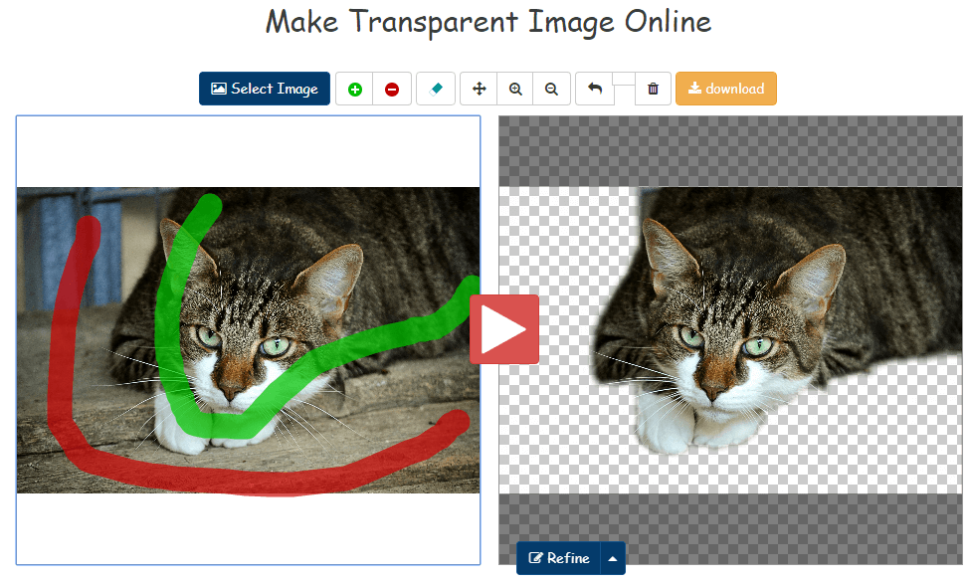Zoom out with the magnifier minus
The width and height of the screenshot is (970, 584).
coord(551,89)
